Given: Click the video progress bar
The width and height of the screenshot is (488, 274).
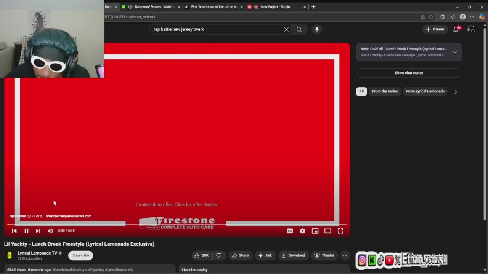Looking at the screenshot, I should (177, 225).
